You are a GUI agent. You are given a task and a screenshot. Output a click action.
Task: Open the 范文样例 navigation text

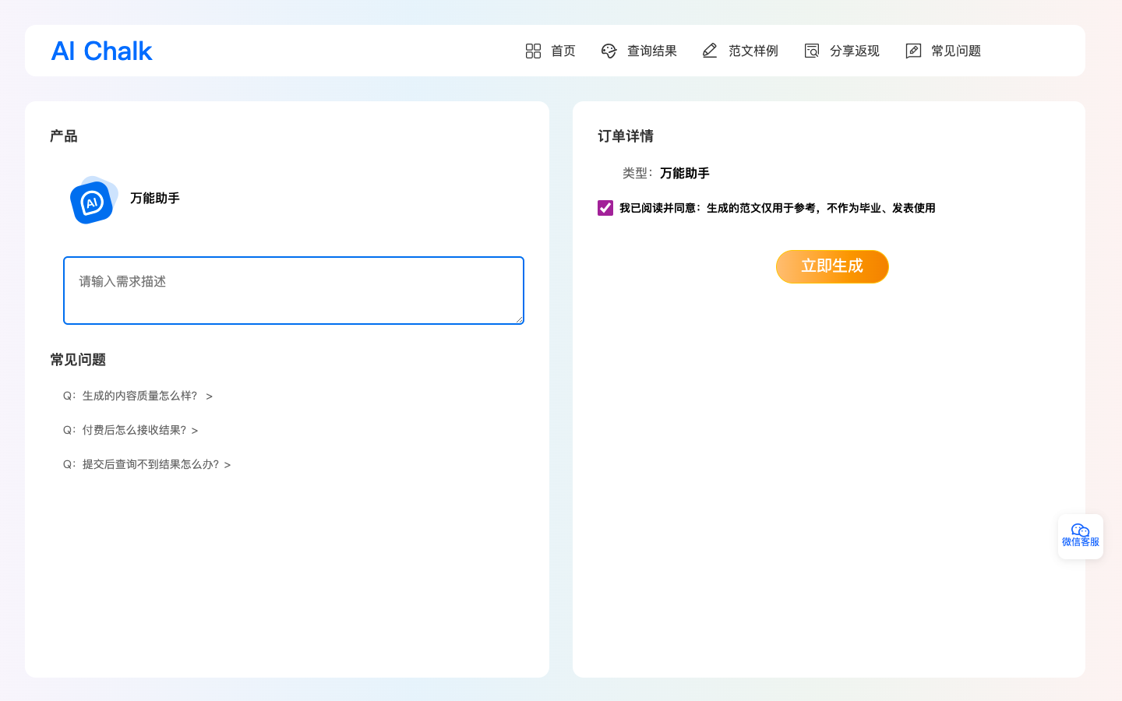click(x=753, y=51)
